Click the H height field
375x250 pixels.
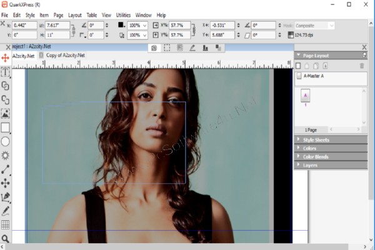(x=57, y=35)
